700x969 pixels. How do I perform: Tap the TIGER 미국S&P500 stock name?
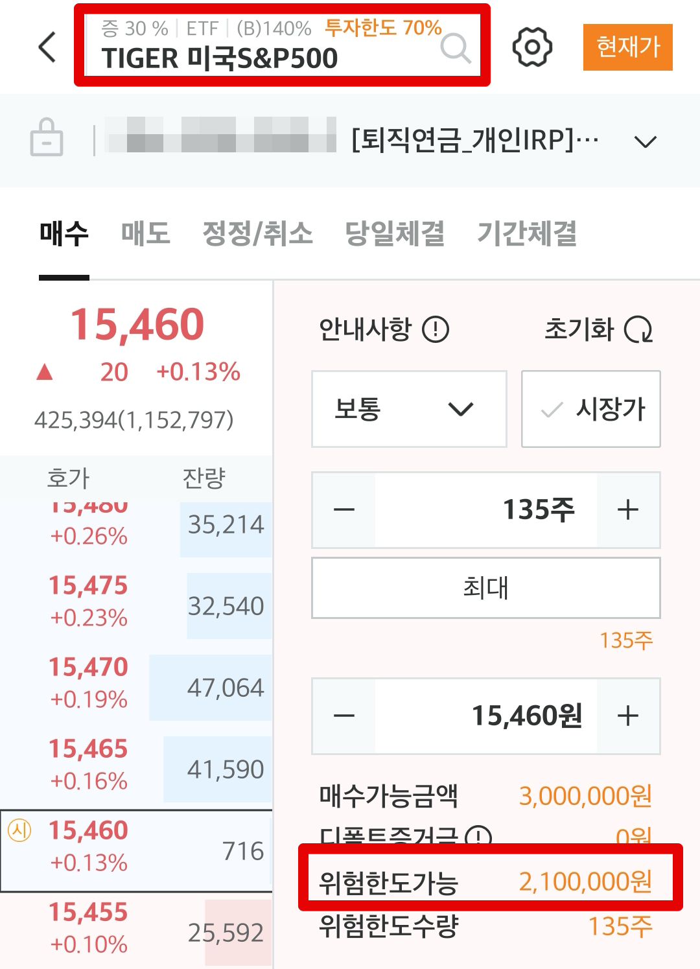[x=220, y=58]
